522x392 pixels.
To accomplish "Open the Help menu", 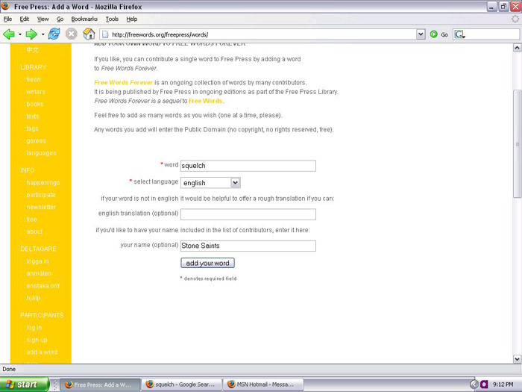I will click(132, 19).
